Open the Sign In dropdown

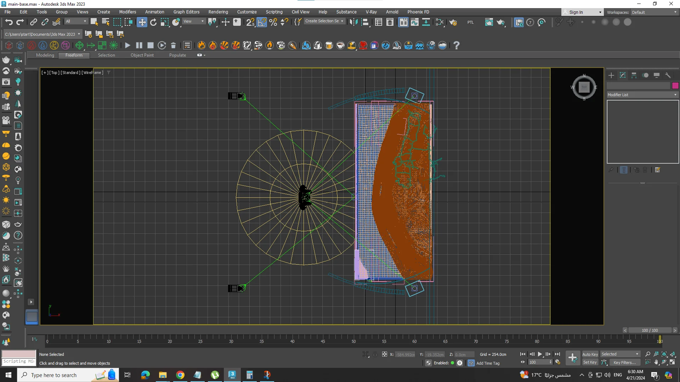pos(583,12)
